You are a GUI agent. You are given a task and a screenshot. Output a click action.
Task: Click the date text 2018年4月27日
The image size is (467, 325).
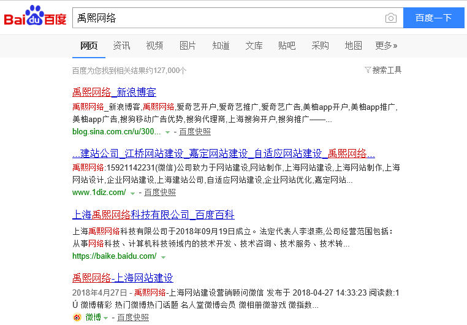tap(99, 293)
